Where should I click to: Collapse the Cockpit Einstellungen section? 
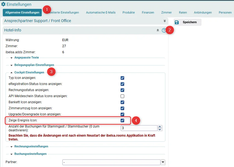tap(29, 72)
